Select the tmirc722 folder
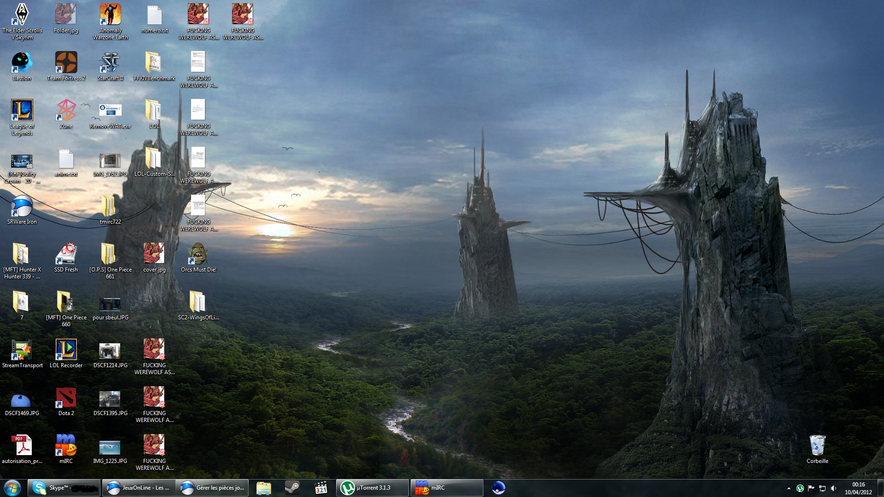The width and height of the screenshot is (884, 497). click(110, 210)
